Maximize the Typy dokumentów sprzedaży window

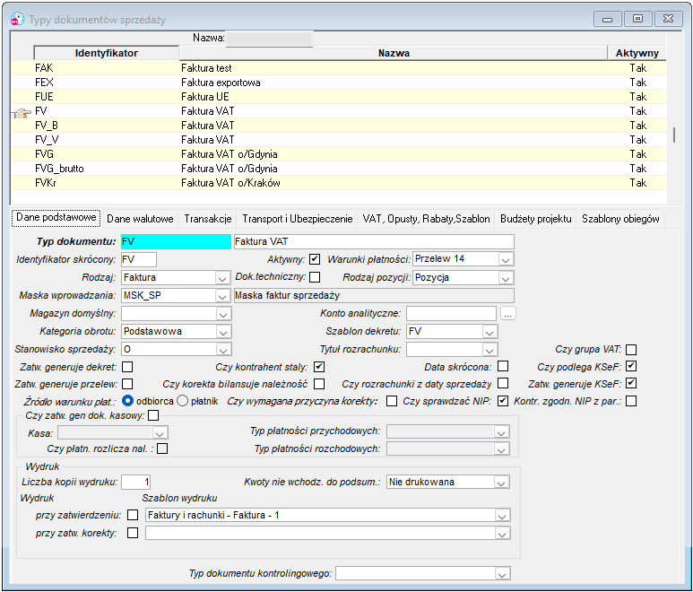637,19
